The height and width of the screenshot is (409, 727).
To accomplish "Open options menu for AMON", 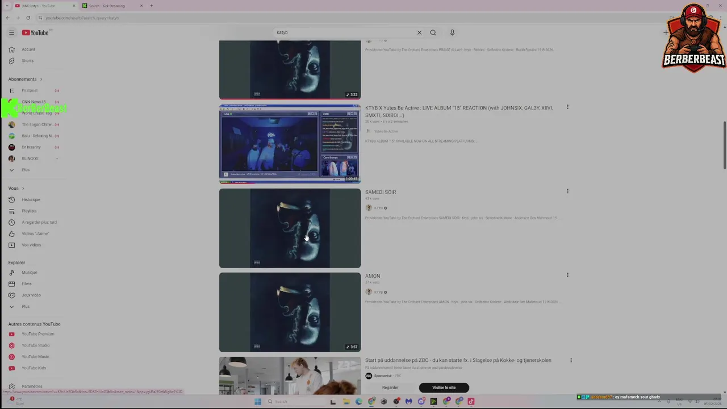I will coord(567,275).
